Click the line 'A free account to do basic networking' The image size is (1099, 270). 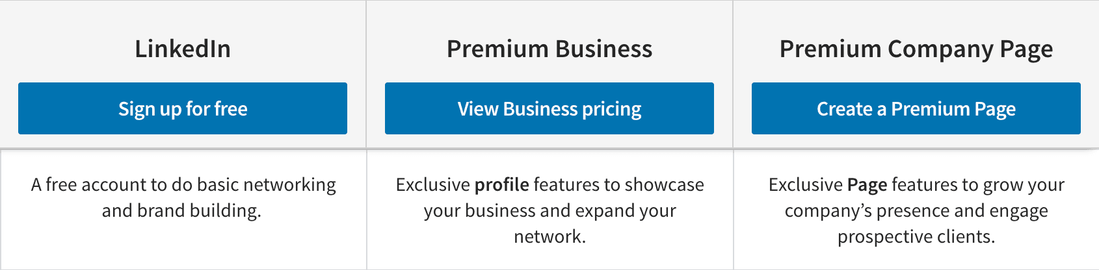(183, 185)
